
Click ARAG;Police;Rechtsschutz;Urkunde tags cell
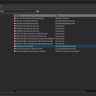pos(67,51)
